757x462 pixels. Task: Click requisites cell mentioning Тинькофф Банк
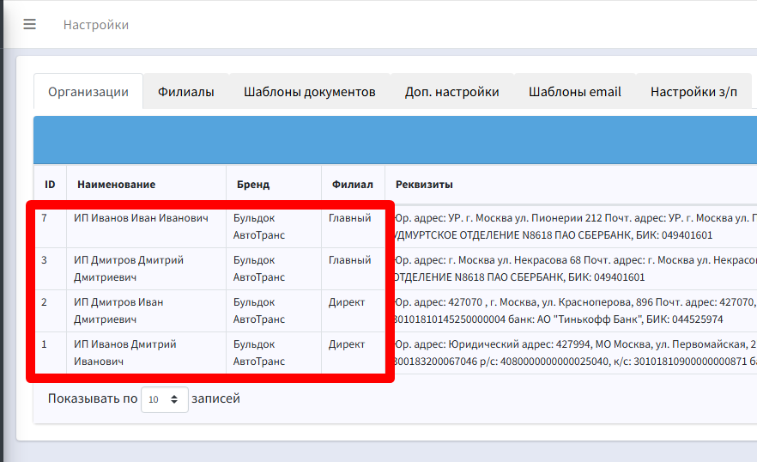click(566, 311)
